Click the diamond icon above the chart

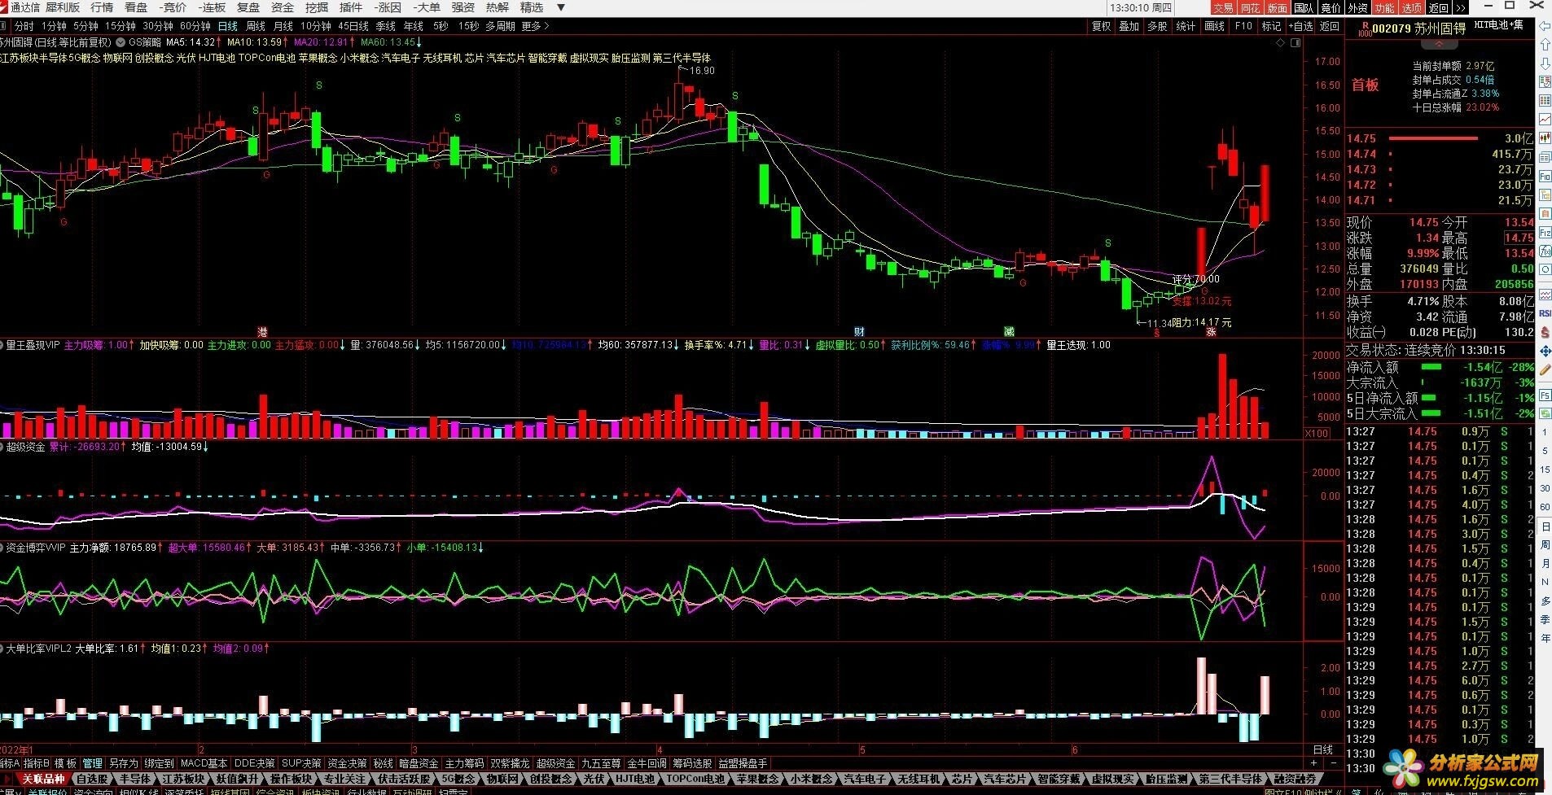tap(1278, 41)
